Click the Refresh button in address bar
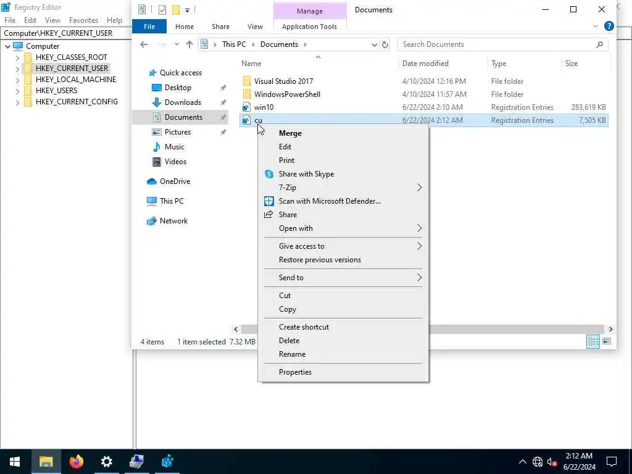Viewport: 632px width, 474px height. point(385,44)
